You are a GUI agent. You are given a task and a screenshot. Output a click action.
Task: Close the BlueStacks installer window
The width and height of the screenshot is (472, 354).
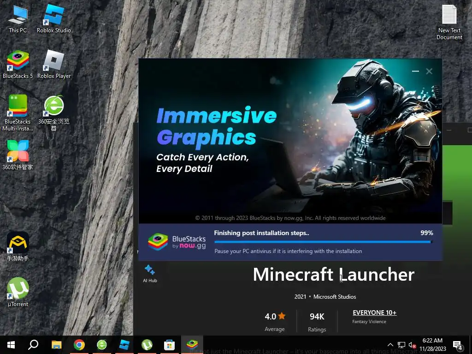[x=429, y=71]
